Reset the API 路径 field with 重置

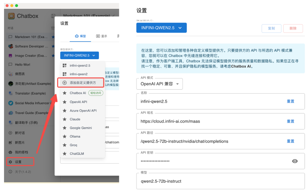(x=291, y=141)
